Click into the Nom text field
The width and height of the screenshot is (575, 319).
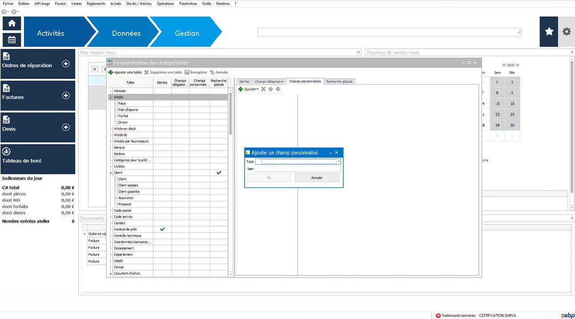298,169
